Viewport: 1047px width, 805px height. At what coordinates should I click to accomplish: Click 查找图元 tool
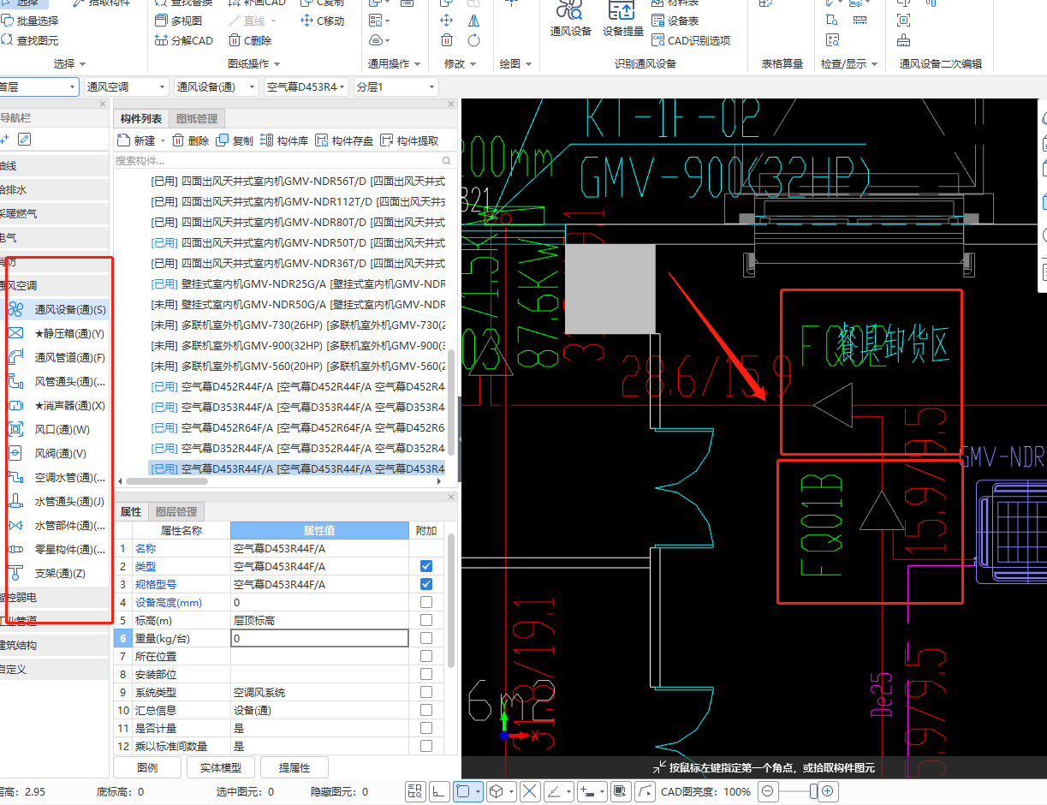click(30, 40)
